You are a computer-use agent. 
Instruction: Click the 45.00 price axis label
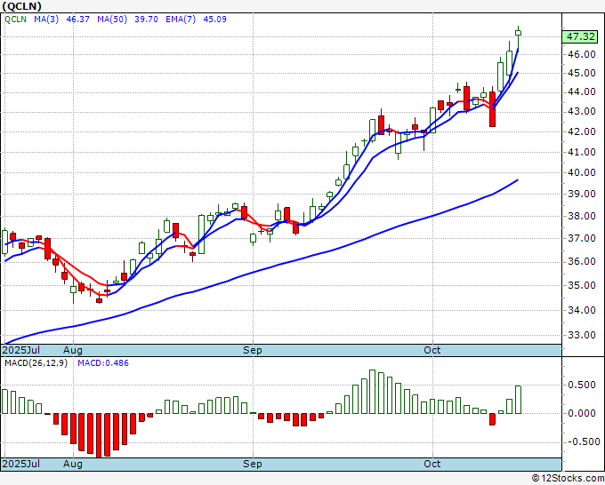pos(582,73)
